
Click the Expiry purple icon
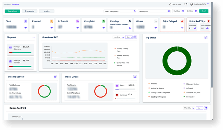pyautogui.click(x=117, y=85)
